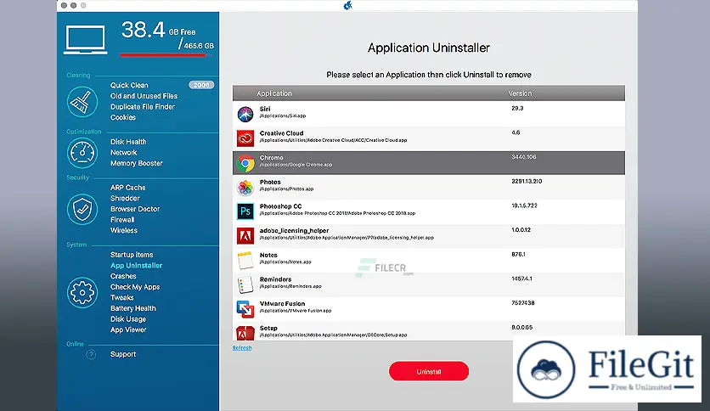Open Firewall settings

tap(122, 220)
